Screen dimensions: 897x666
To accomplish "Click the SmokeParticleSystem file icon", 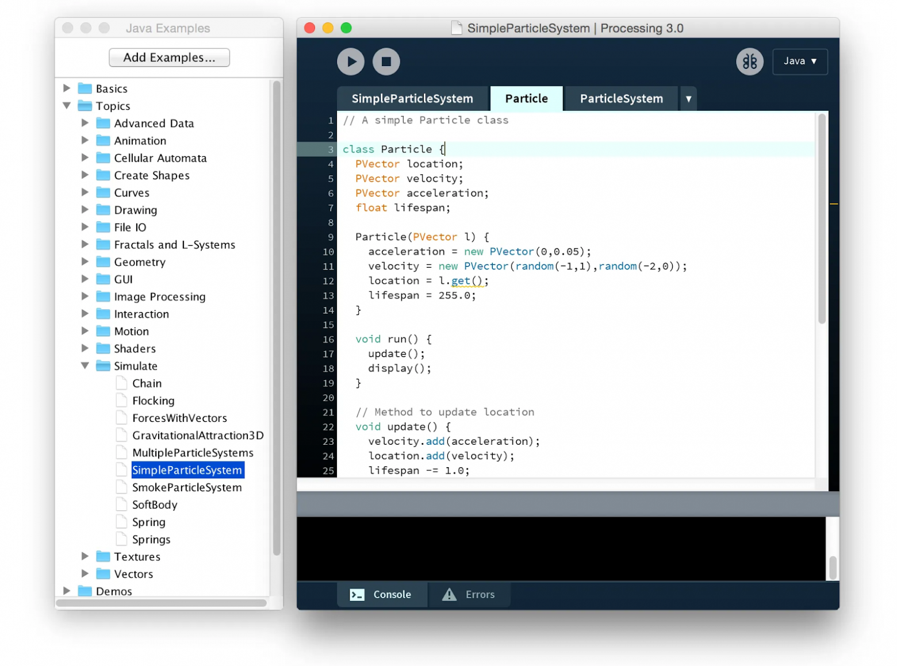I will (121, 487).
